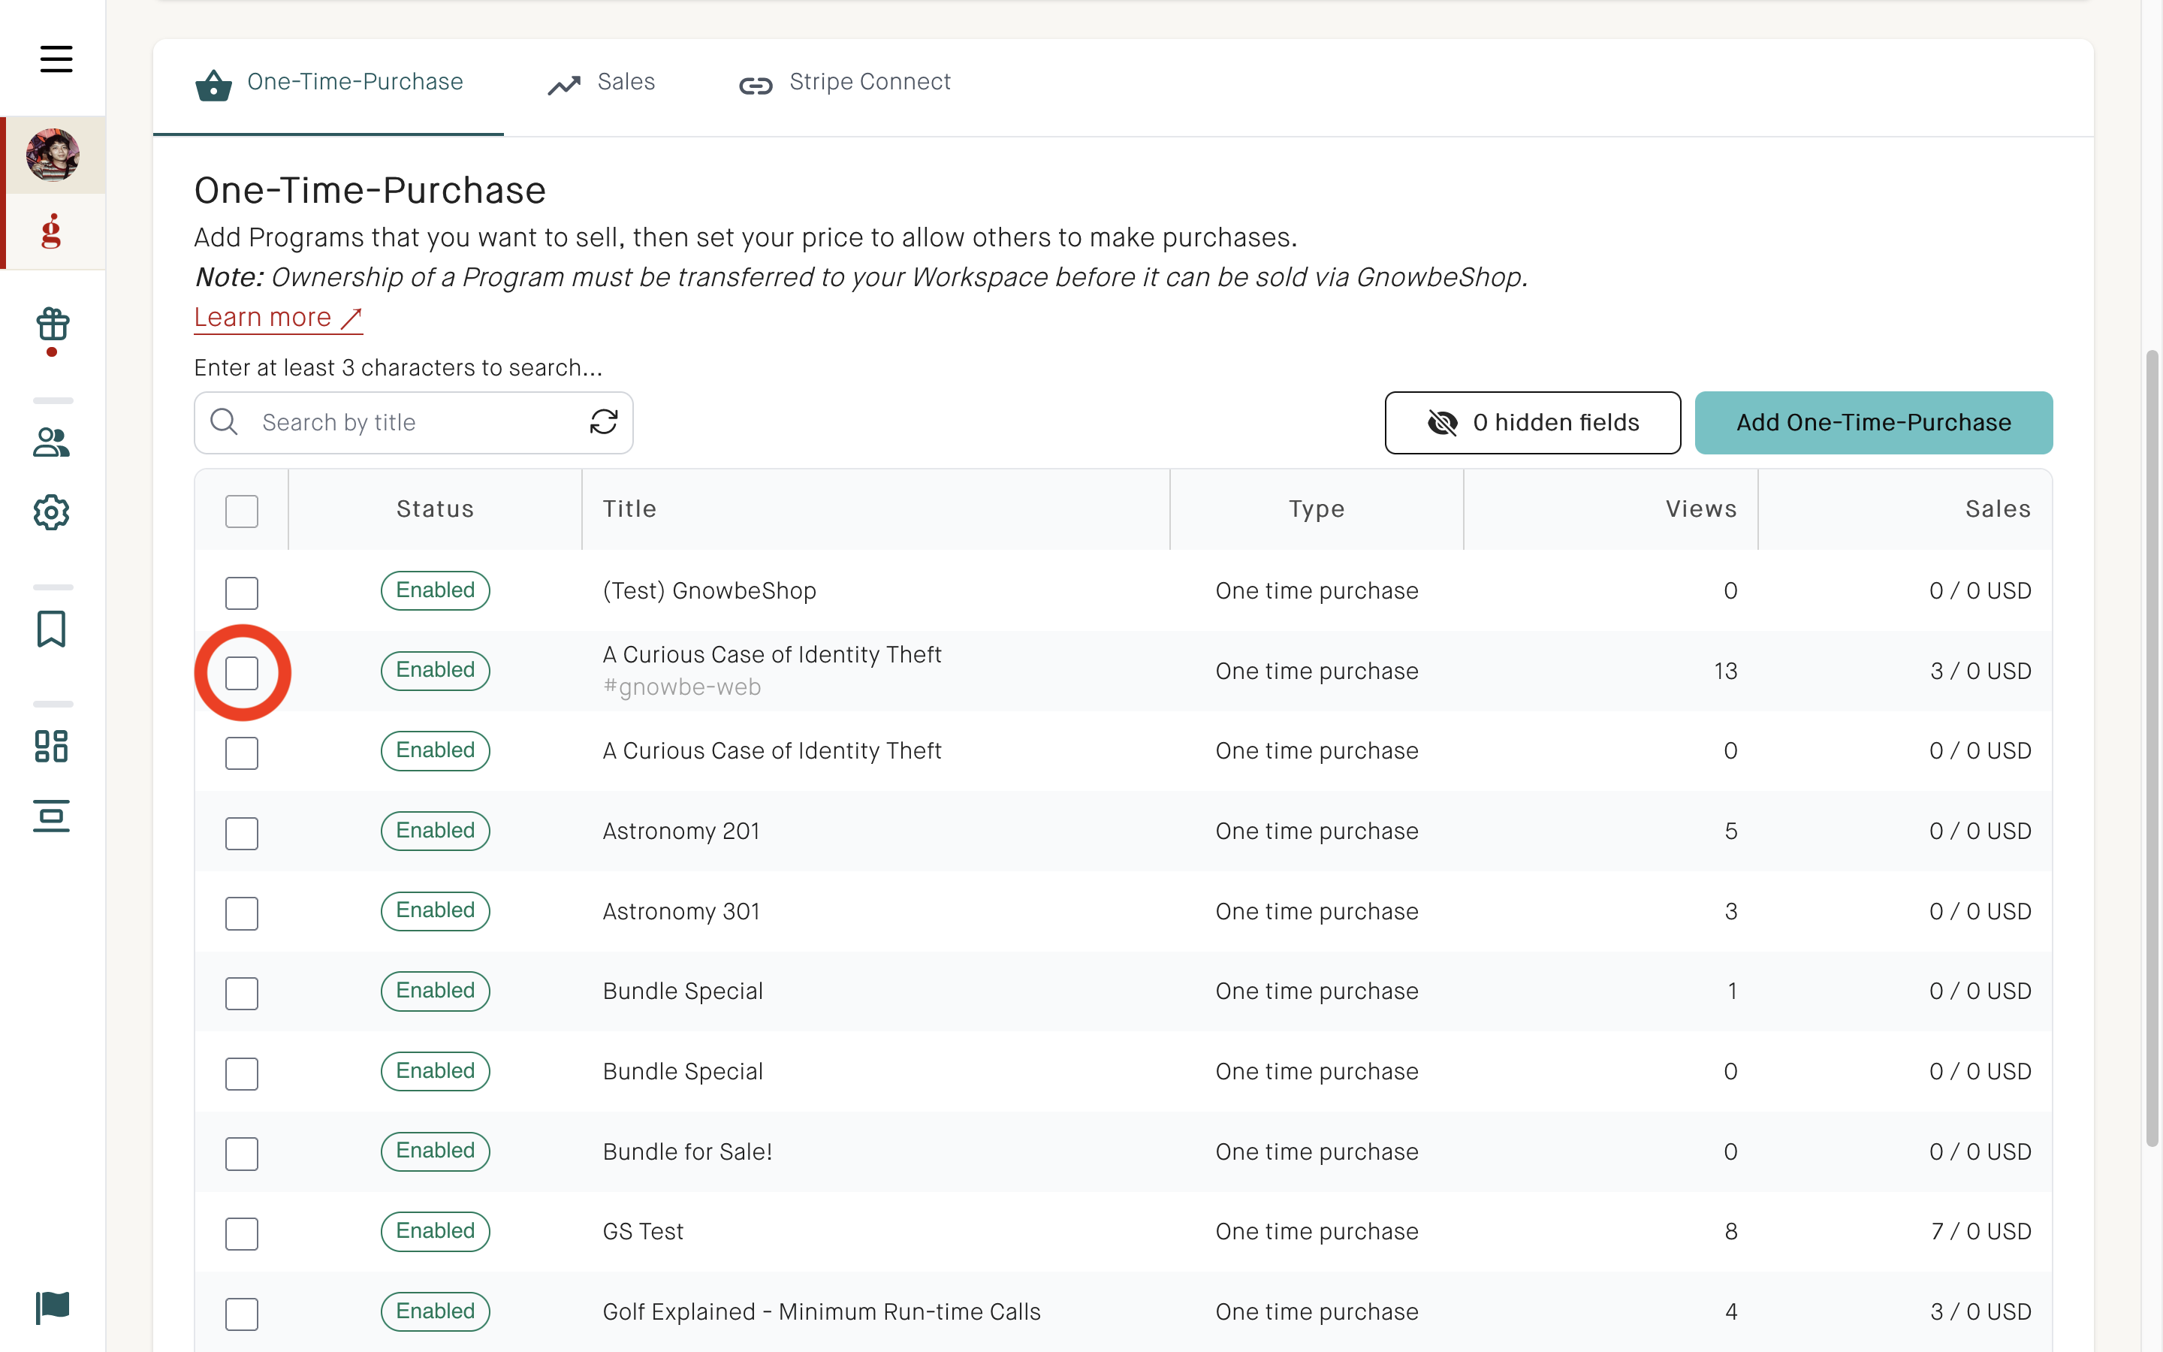Click the flag icon in sidebar
This screenshot has height=1352, width=2163.
[x=53, y=1307]
